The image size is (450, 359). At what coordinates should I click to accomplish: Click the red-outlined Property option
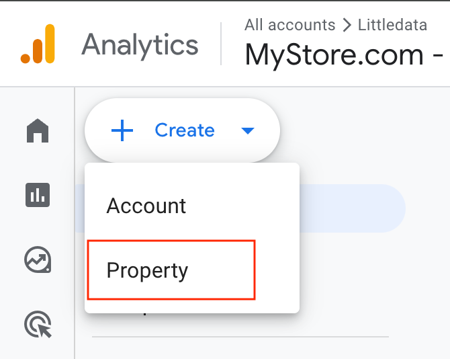coord(171,270)
